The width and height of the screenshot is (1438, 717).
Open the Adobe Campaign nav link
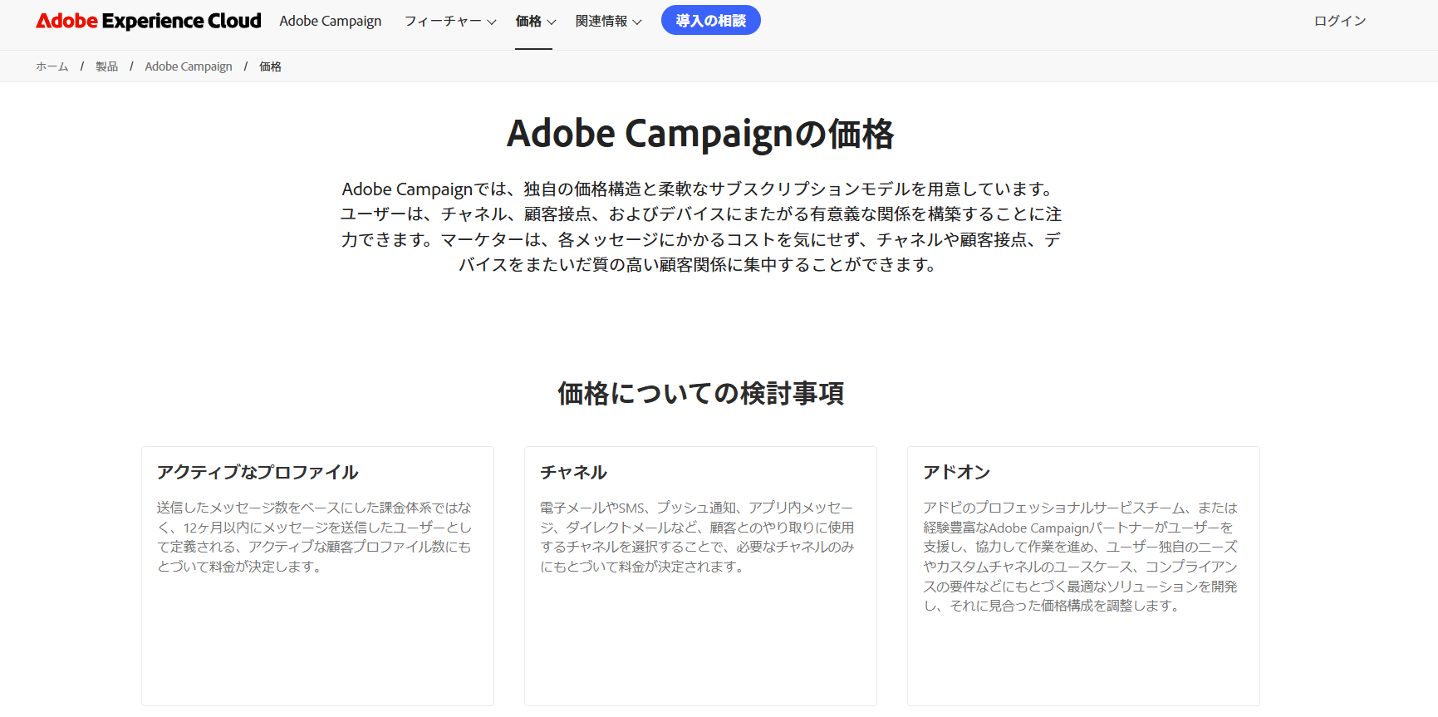pyautogui.click(x=331, y=21)
